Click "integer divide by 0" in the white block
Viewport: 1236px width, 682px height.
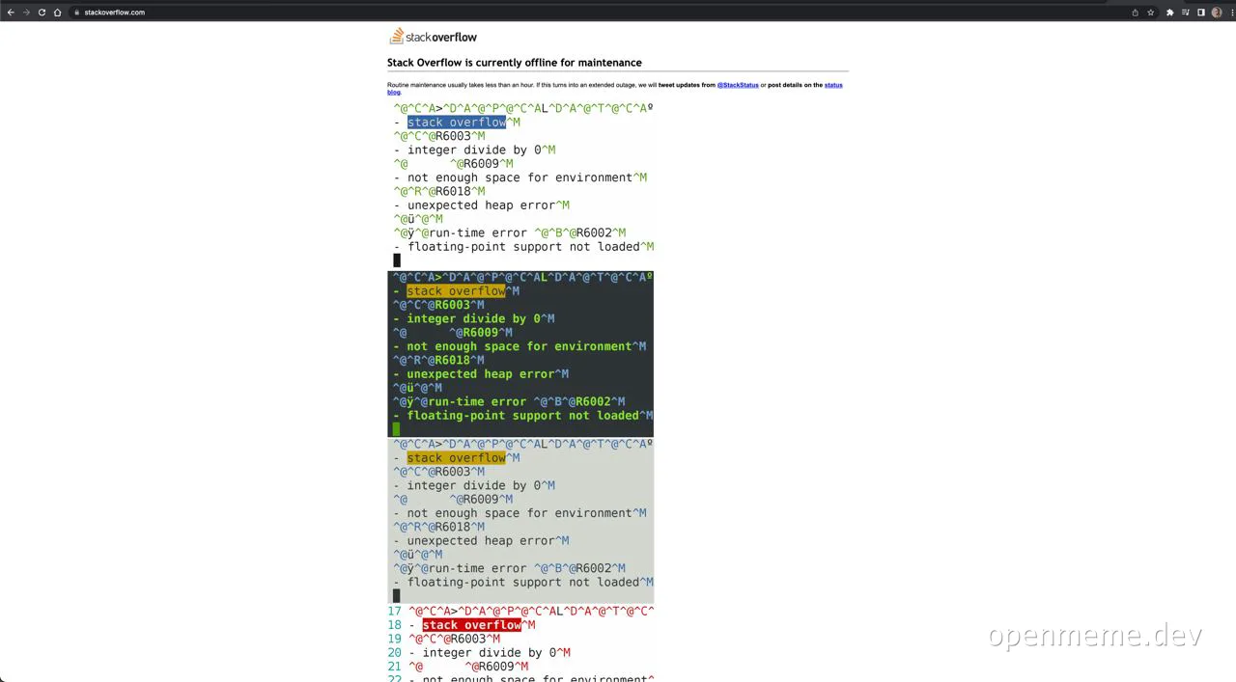click(x=474, y=150)
